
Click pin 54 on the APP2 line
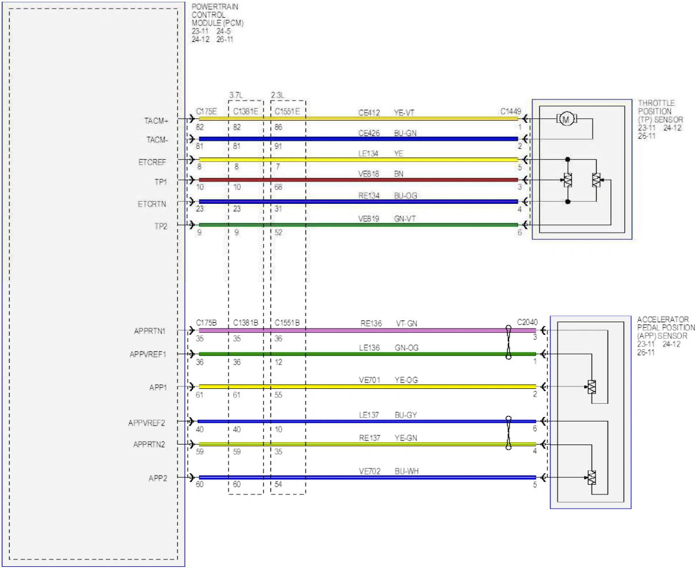[279, 484]
